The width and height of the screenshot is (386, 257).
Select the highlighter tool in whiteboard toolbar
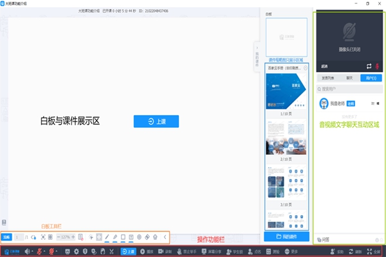(115, 237)
